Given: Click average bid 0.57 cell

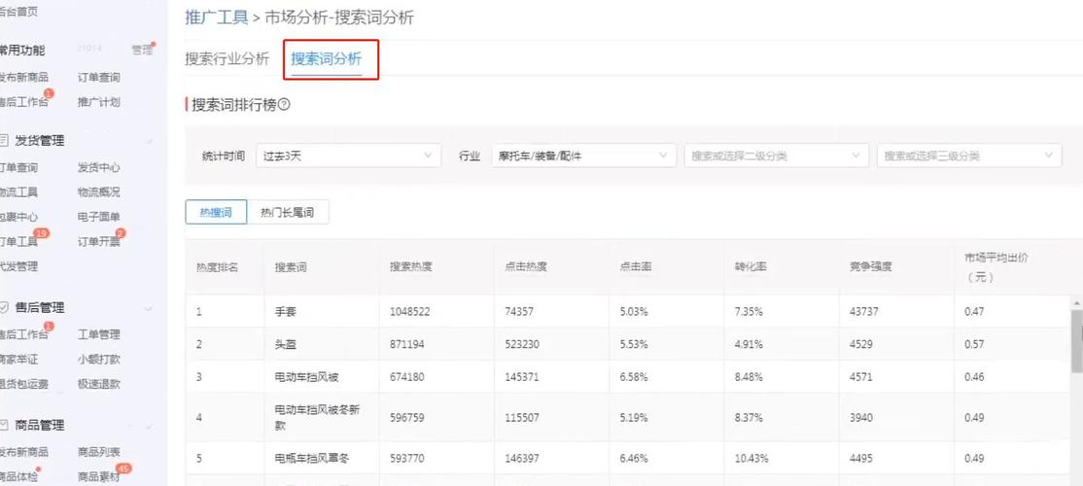Looking at the screenshot, I should 974,344.
